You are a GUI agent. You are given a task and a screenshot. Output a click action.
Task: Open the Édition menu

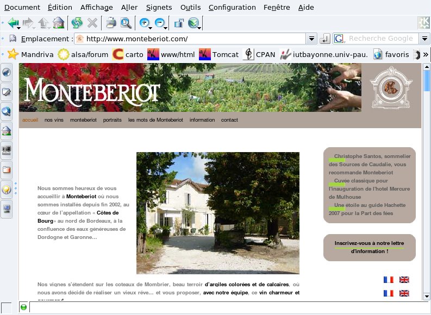(x=60, y=8)
